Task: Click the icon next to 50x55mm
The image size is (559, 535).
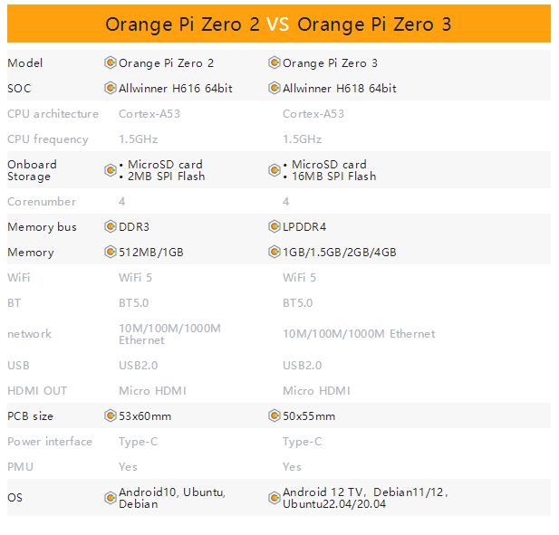Action: [x=275, y=416]
